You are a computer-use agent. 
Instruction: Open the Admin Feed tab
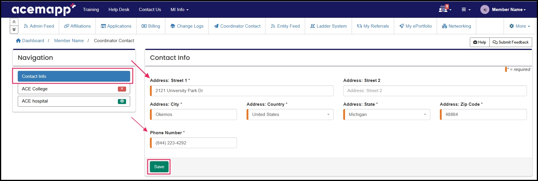[x=39, y=26]
